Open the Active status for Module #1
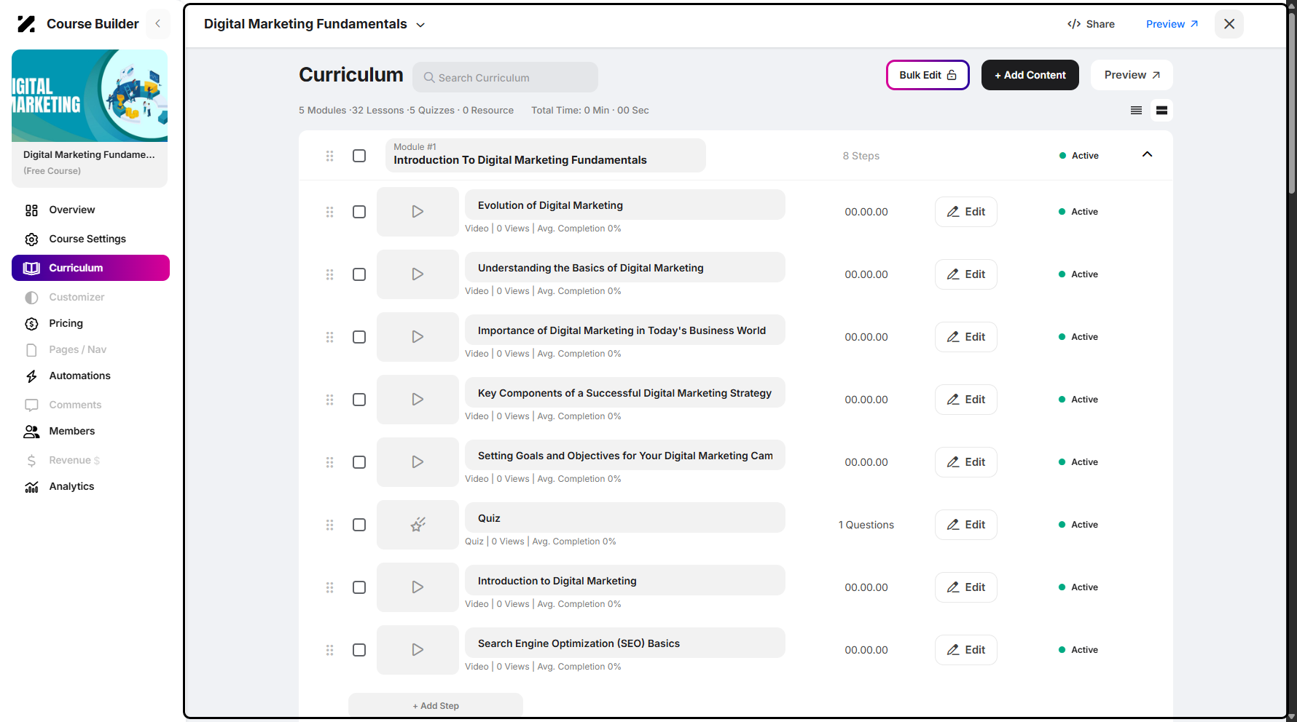Image resolution: width=1297 pixels, height=722 pixels. (1079, 156)
